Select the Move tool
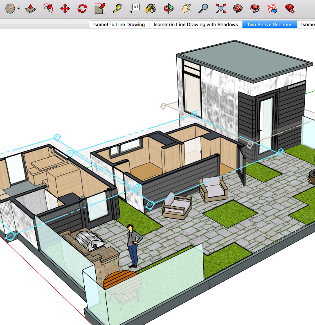 click(x=65, y=9)
